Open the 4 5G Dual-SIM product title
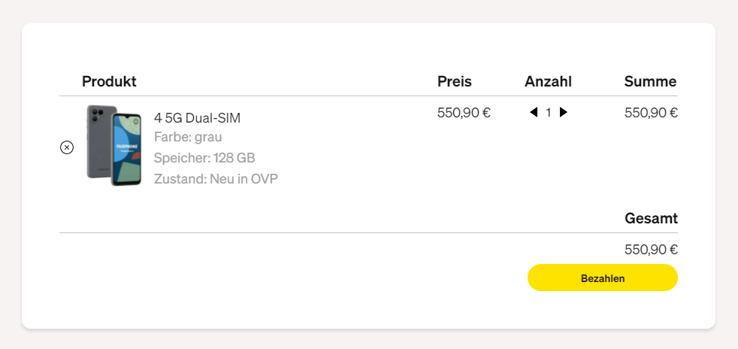 tap(197, 118)
